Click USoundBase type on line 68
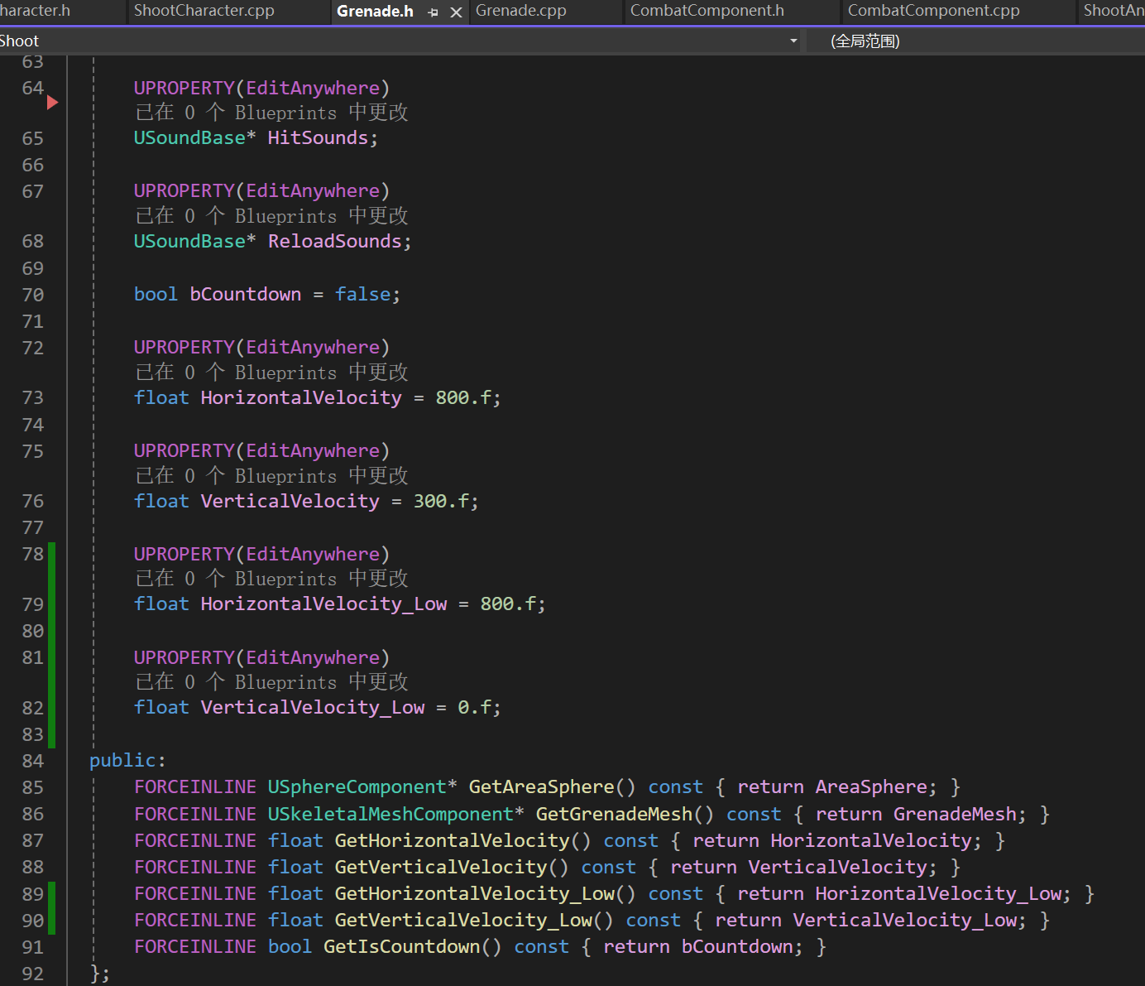1145x986 pixels. 189,241
